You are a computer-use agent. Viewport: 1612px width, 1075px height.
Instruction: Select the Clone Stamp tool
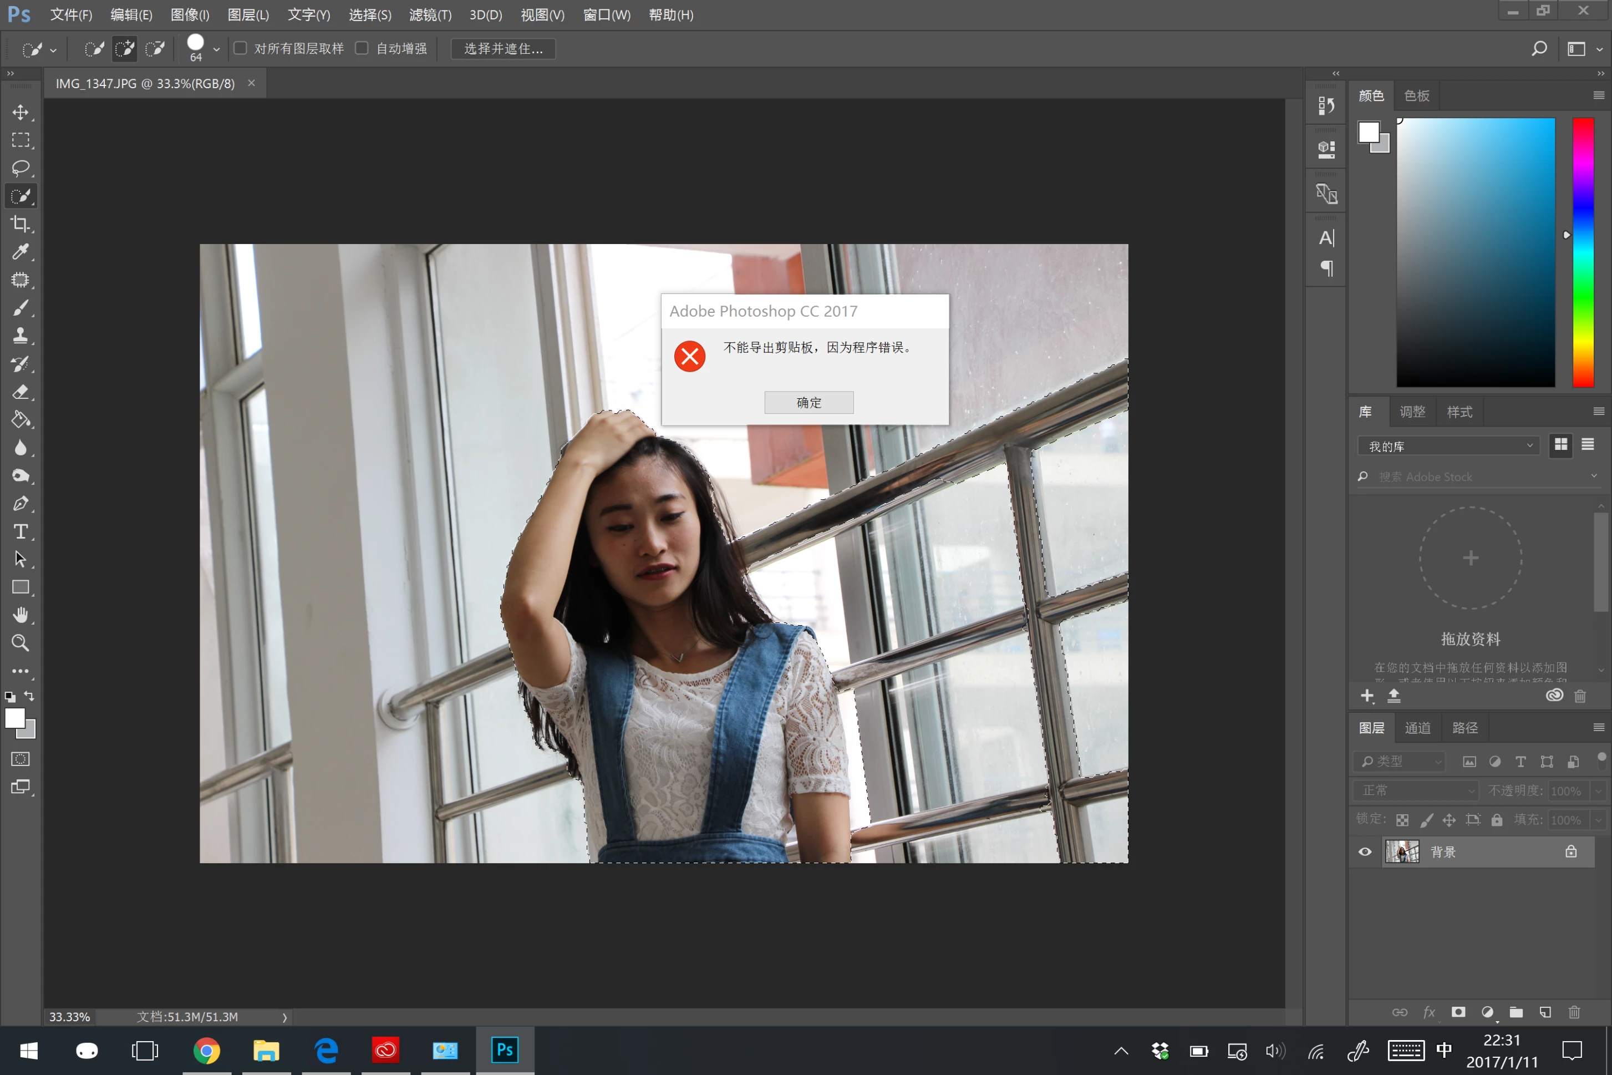click(x=21, y=336)
